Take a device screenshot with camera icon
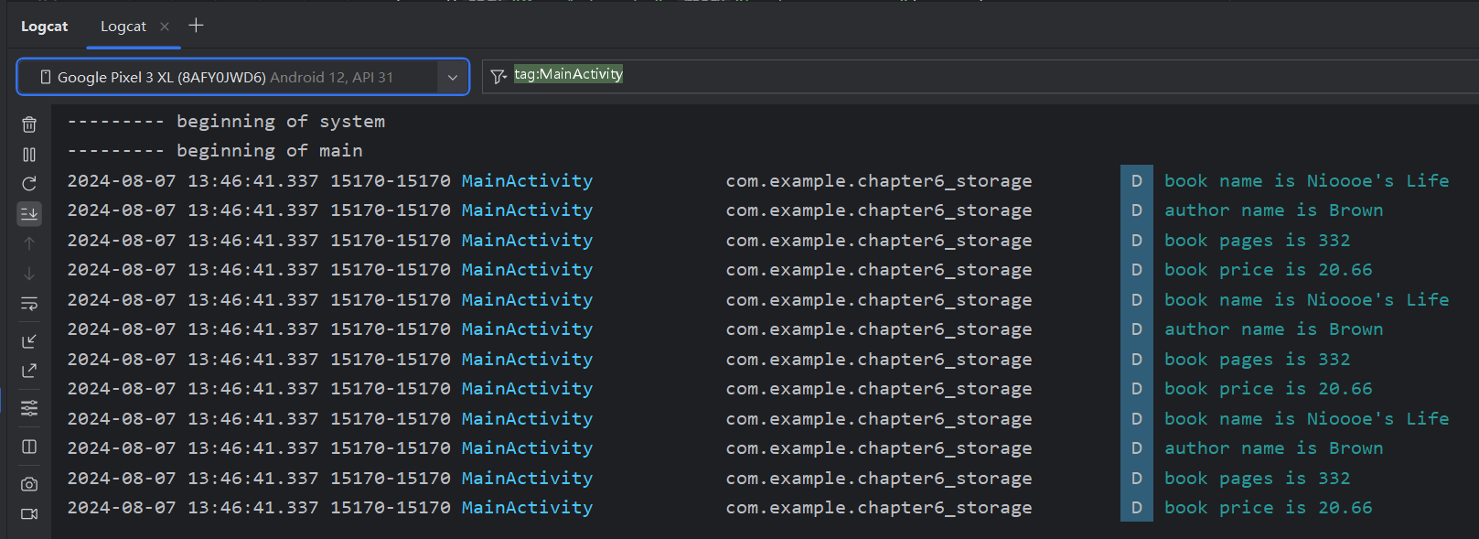1479x539 pixels. pyautogui.click(x=29, y=484)
